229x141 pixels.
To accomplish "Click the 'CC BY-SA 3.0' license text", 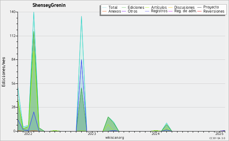I will click(x=217, y=138).
